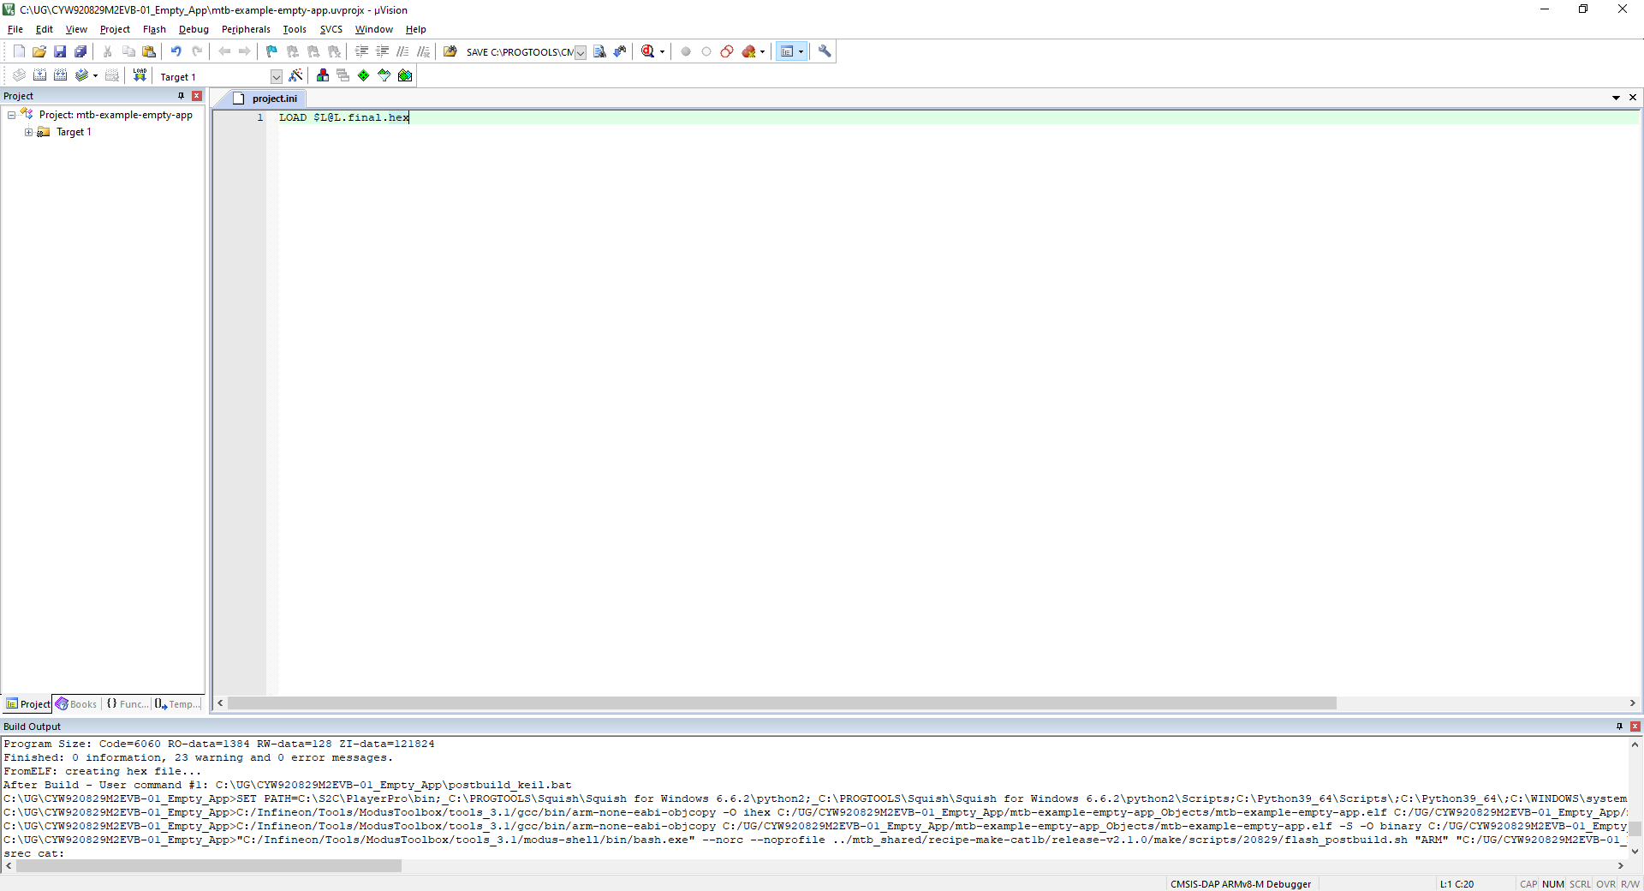Disable all breakpoints icon
The width and height of the screenshot is (1644, 891).
[727, 51]
